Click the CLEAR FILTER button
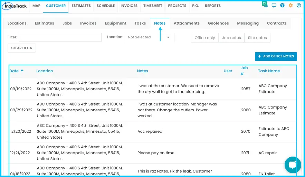The width and height of the screenshot is (305, 177). [x=22, y=48]
